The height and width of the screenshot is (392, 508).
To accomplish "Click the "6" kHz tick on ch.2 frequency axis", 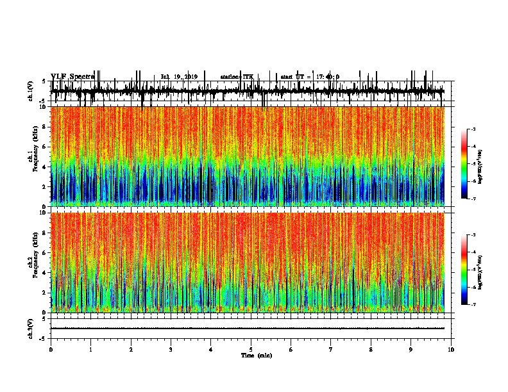I will coord(44,253).
